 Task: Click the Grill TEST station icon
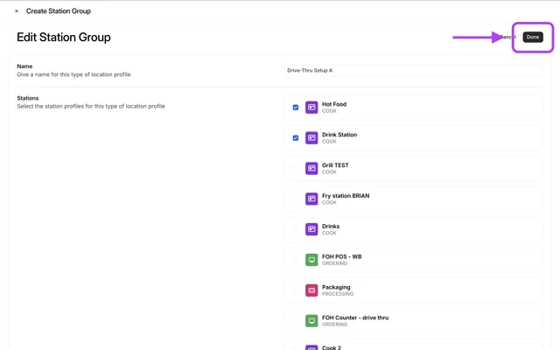tap(311, 169)
